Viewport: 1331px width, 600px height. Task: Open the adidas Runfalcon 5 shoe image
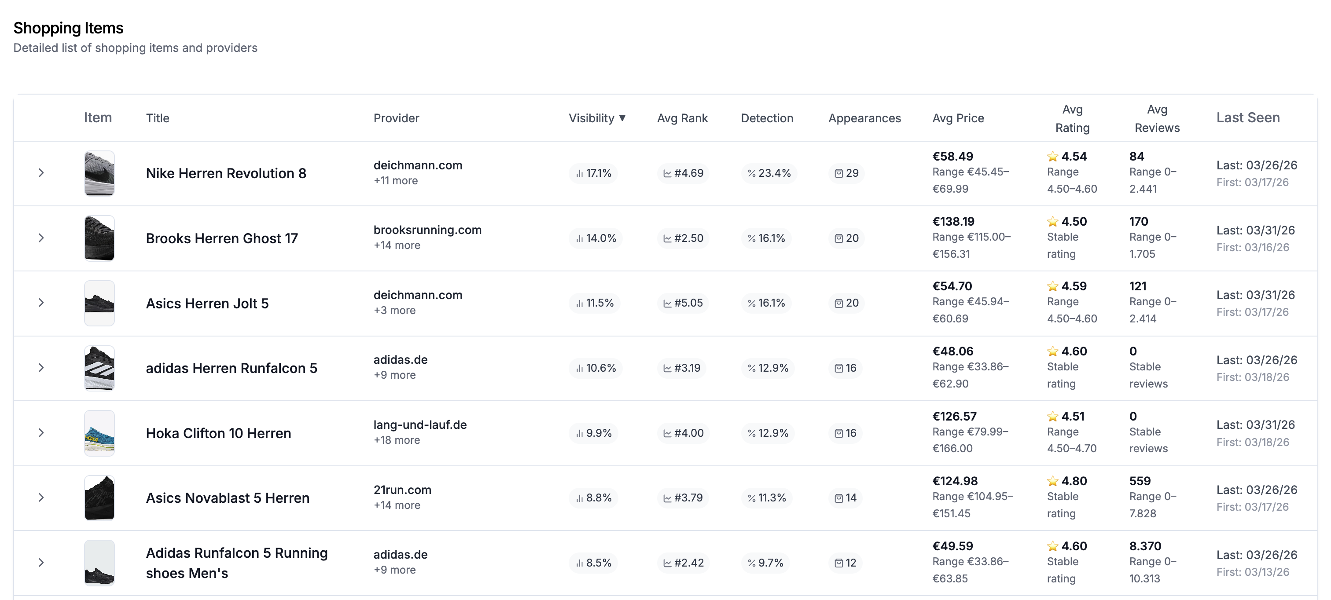click(99, 368)
